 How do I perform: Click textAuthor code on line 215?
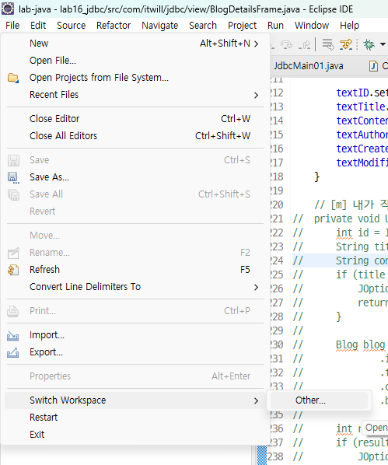pos(362,135)
